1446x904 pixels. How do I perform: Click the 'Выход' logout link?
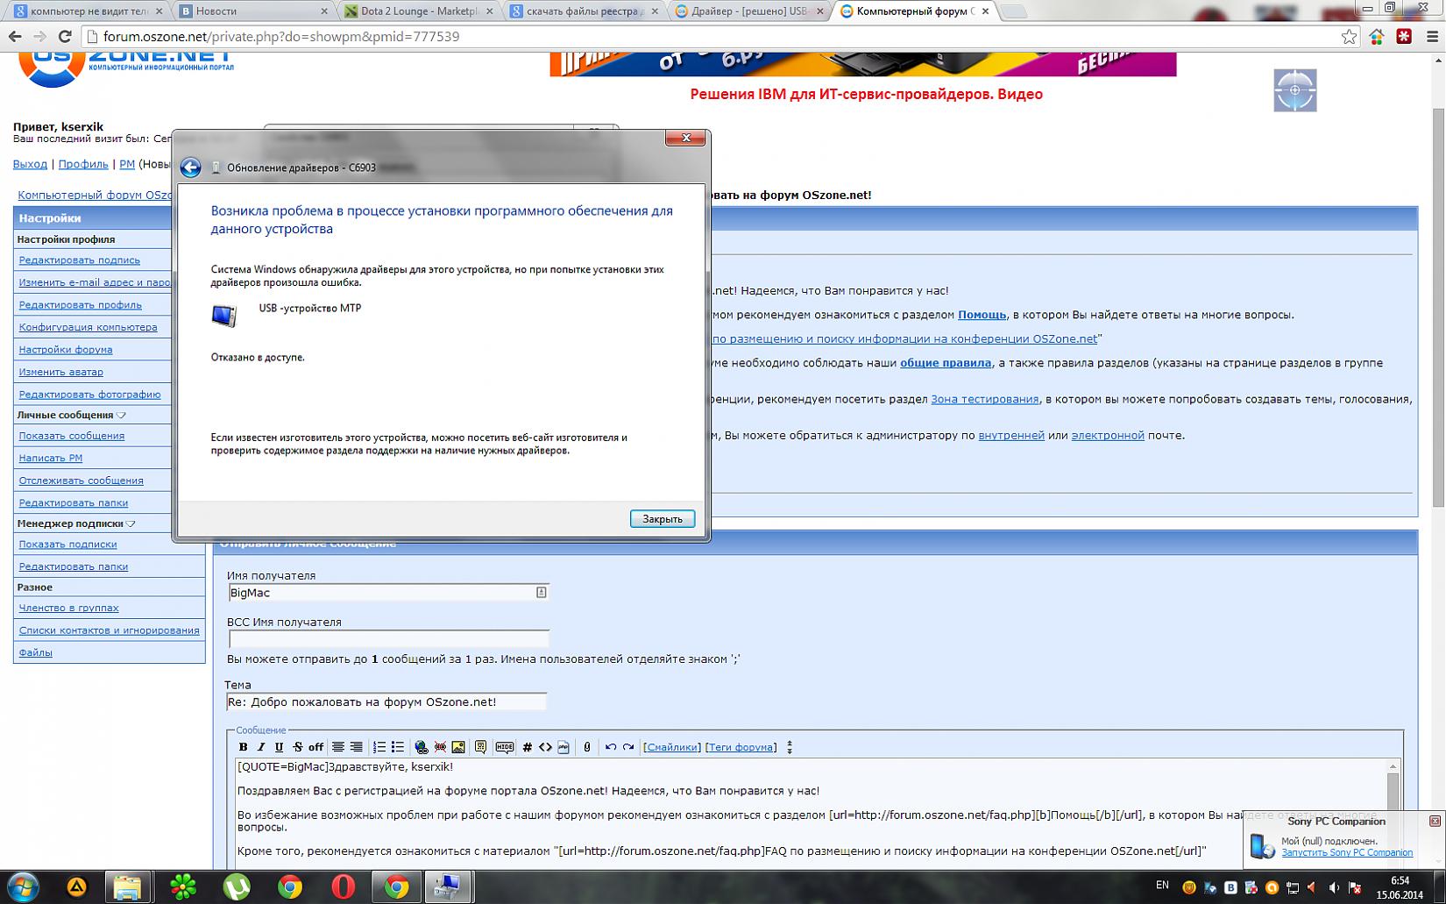30,164
